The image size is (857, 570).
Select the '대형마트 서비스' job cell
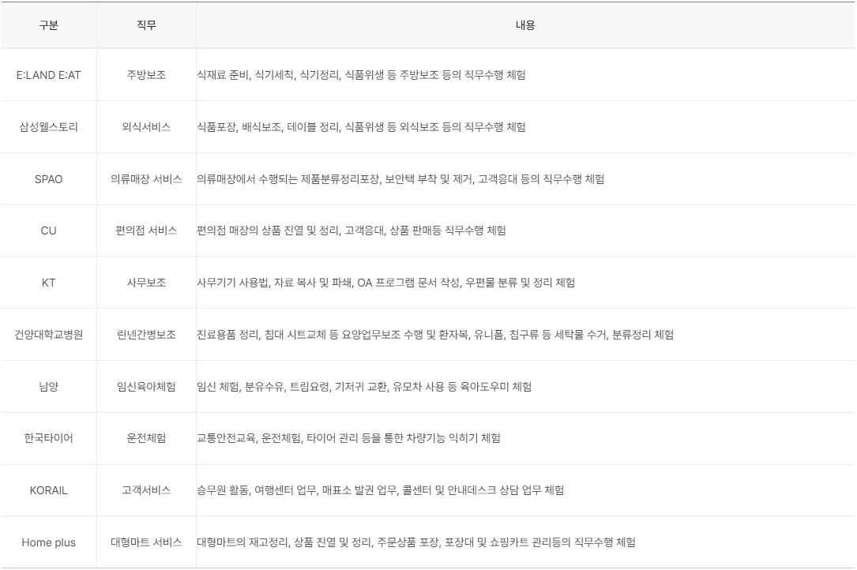click(x=146, y=542)
